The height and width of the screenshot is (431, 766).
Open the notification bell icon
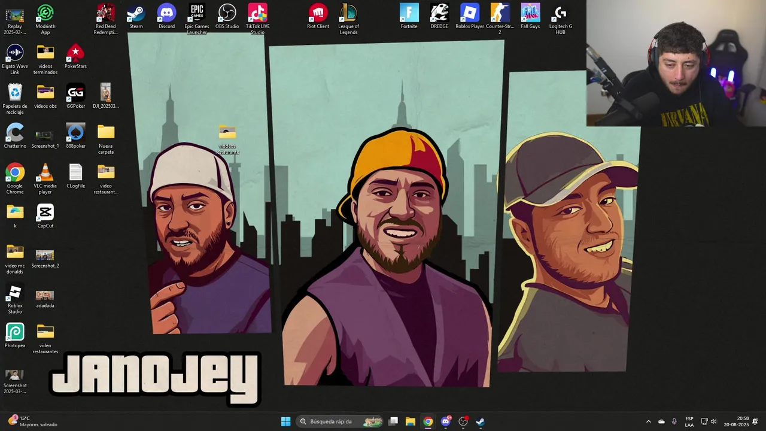click(755, 421)
